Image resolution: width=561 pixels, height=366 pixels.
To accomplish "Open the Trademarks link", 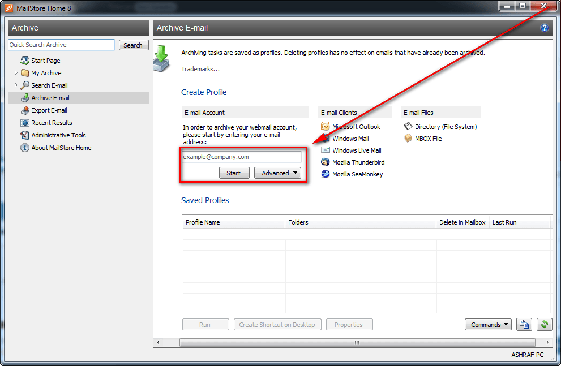I will [200, 69].
